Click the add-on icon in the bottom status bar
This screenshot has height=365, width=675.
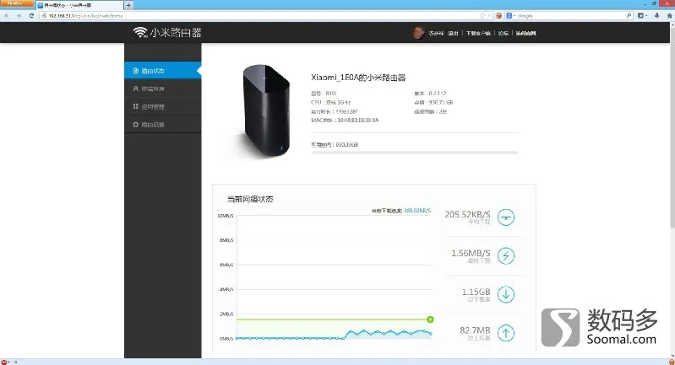(x=4, y=362)
